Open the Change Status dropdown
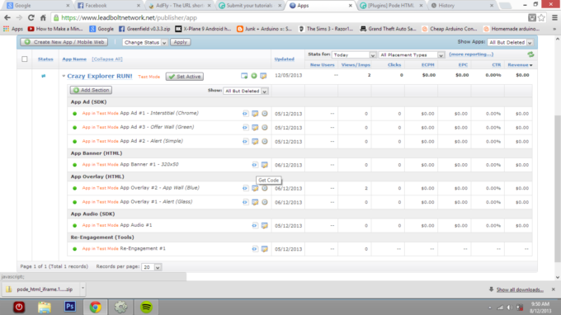Viewport: 561px width, 315px height. pyautogui.click(x=145, y=42)
